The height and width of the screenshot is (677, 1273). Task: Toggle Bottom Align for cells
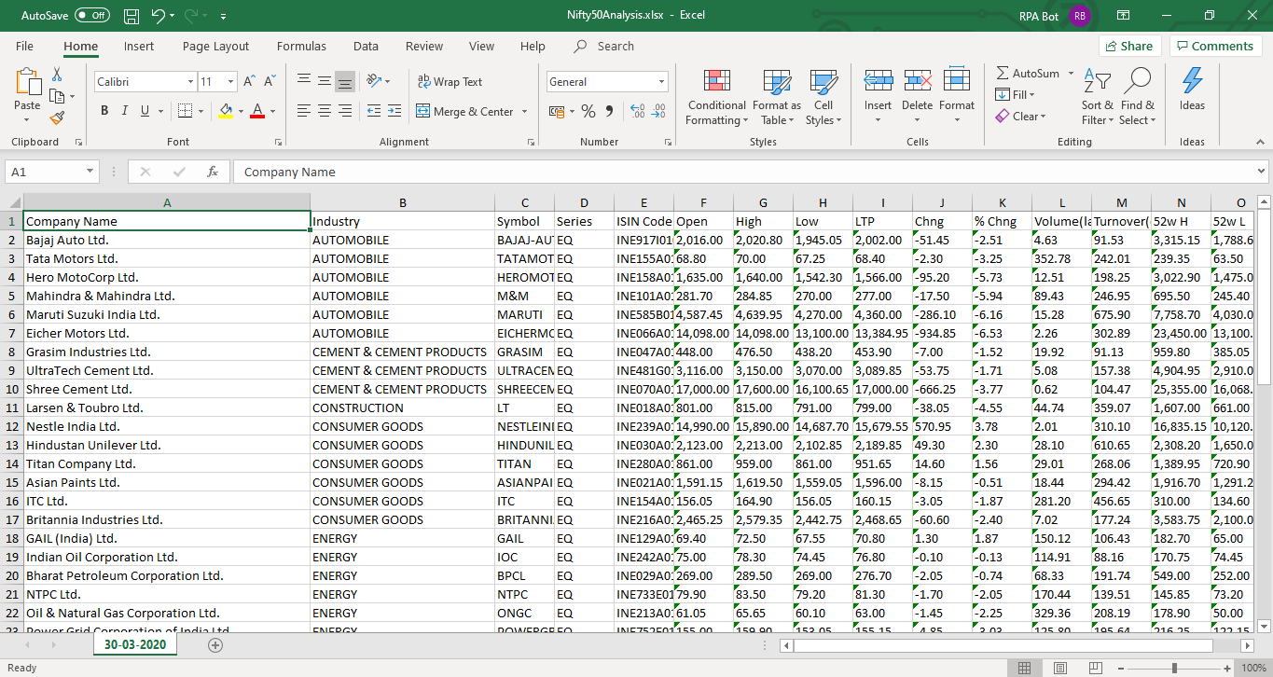coord(345,82)
